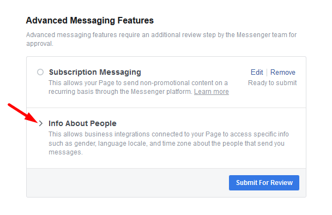Click the trailing word messages in Info section
Viewport: 332px width, 215px height.
click(65, 152)
